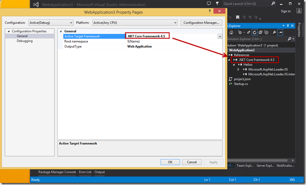The width and height of the screenshot is (306, 185).
Task: Switch to the Error List tab
Action: click(x=85, y=172)
